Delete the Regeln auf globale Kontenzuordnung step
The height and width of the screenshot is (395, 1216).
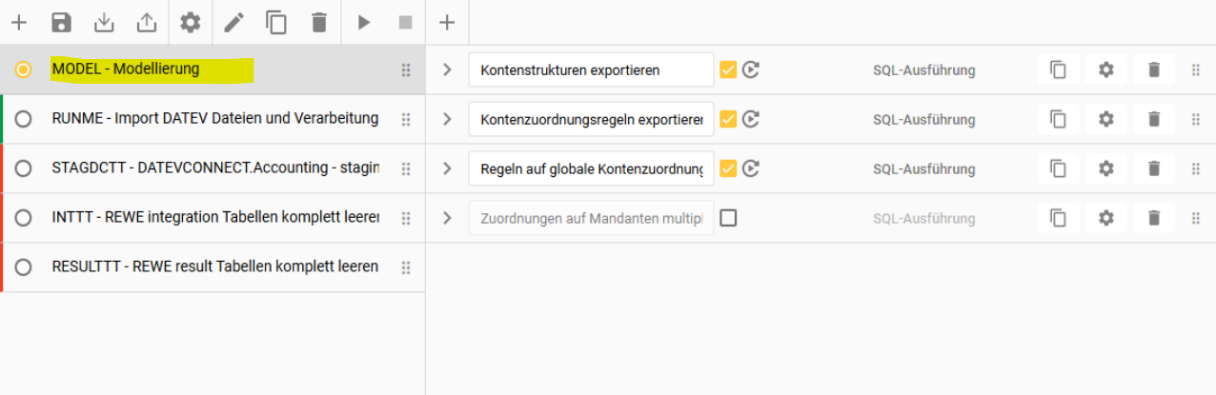tap(1154, 168)
